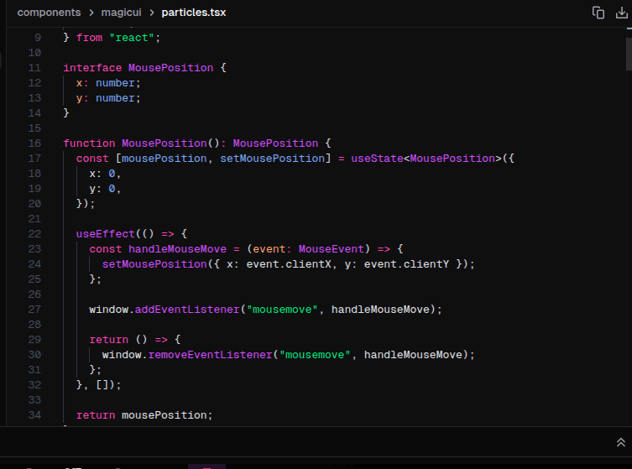Go to the magicui breadcrumb folder
This screenshot has height=469, width=632.
tap(122, 13)
